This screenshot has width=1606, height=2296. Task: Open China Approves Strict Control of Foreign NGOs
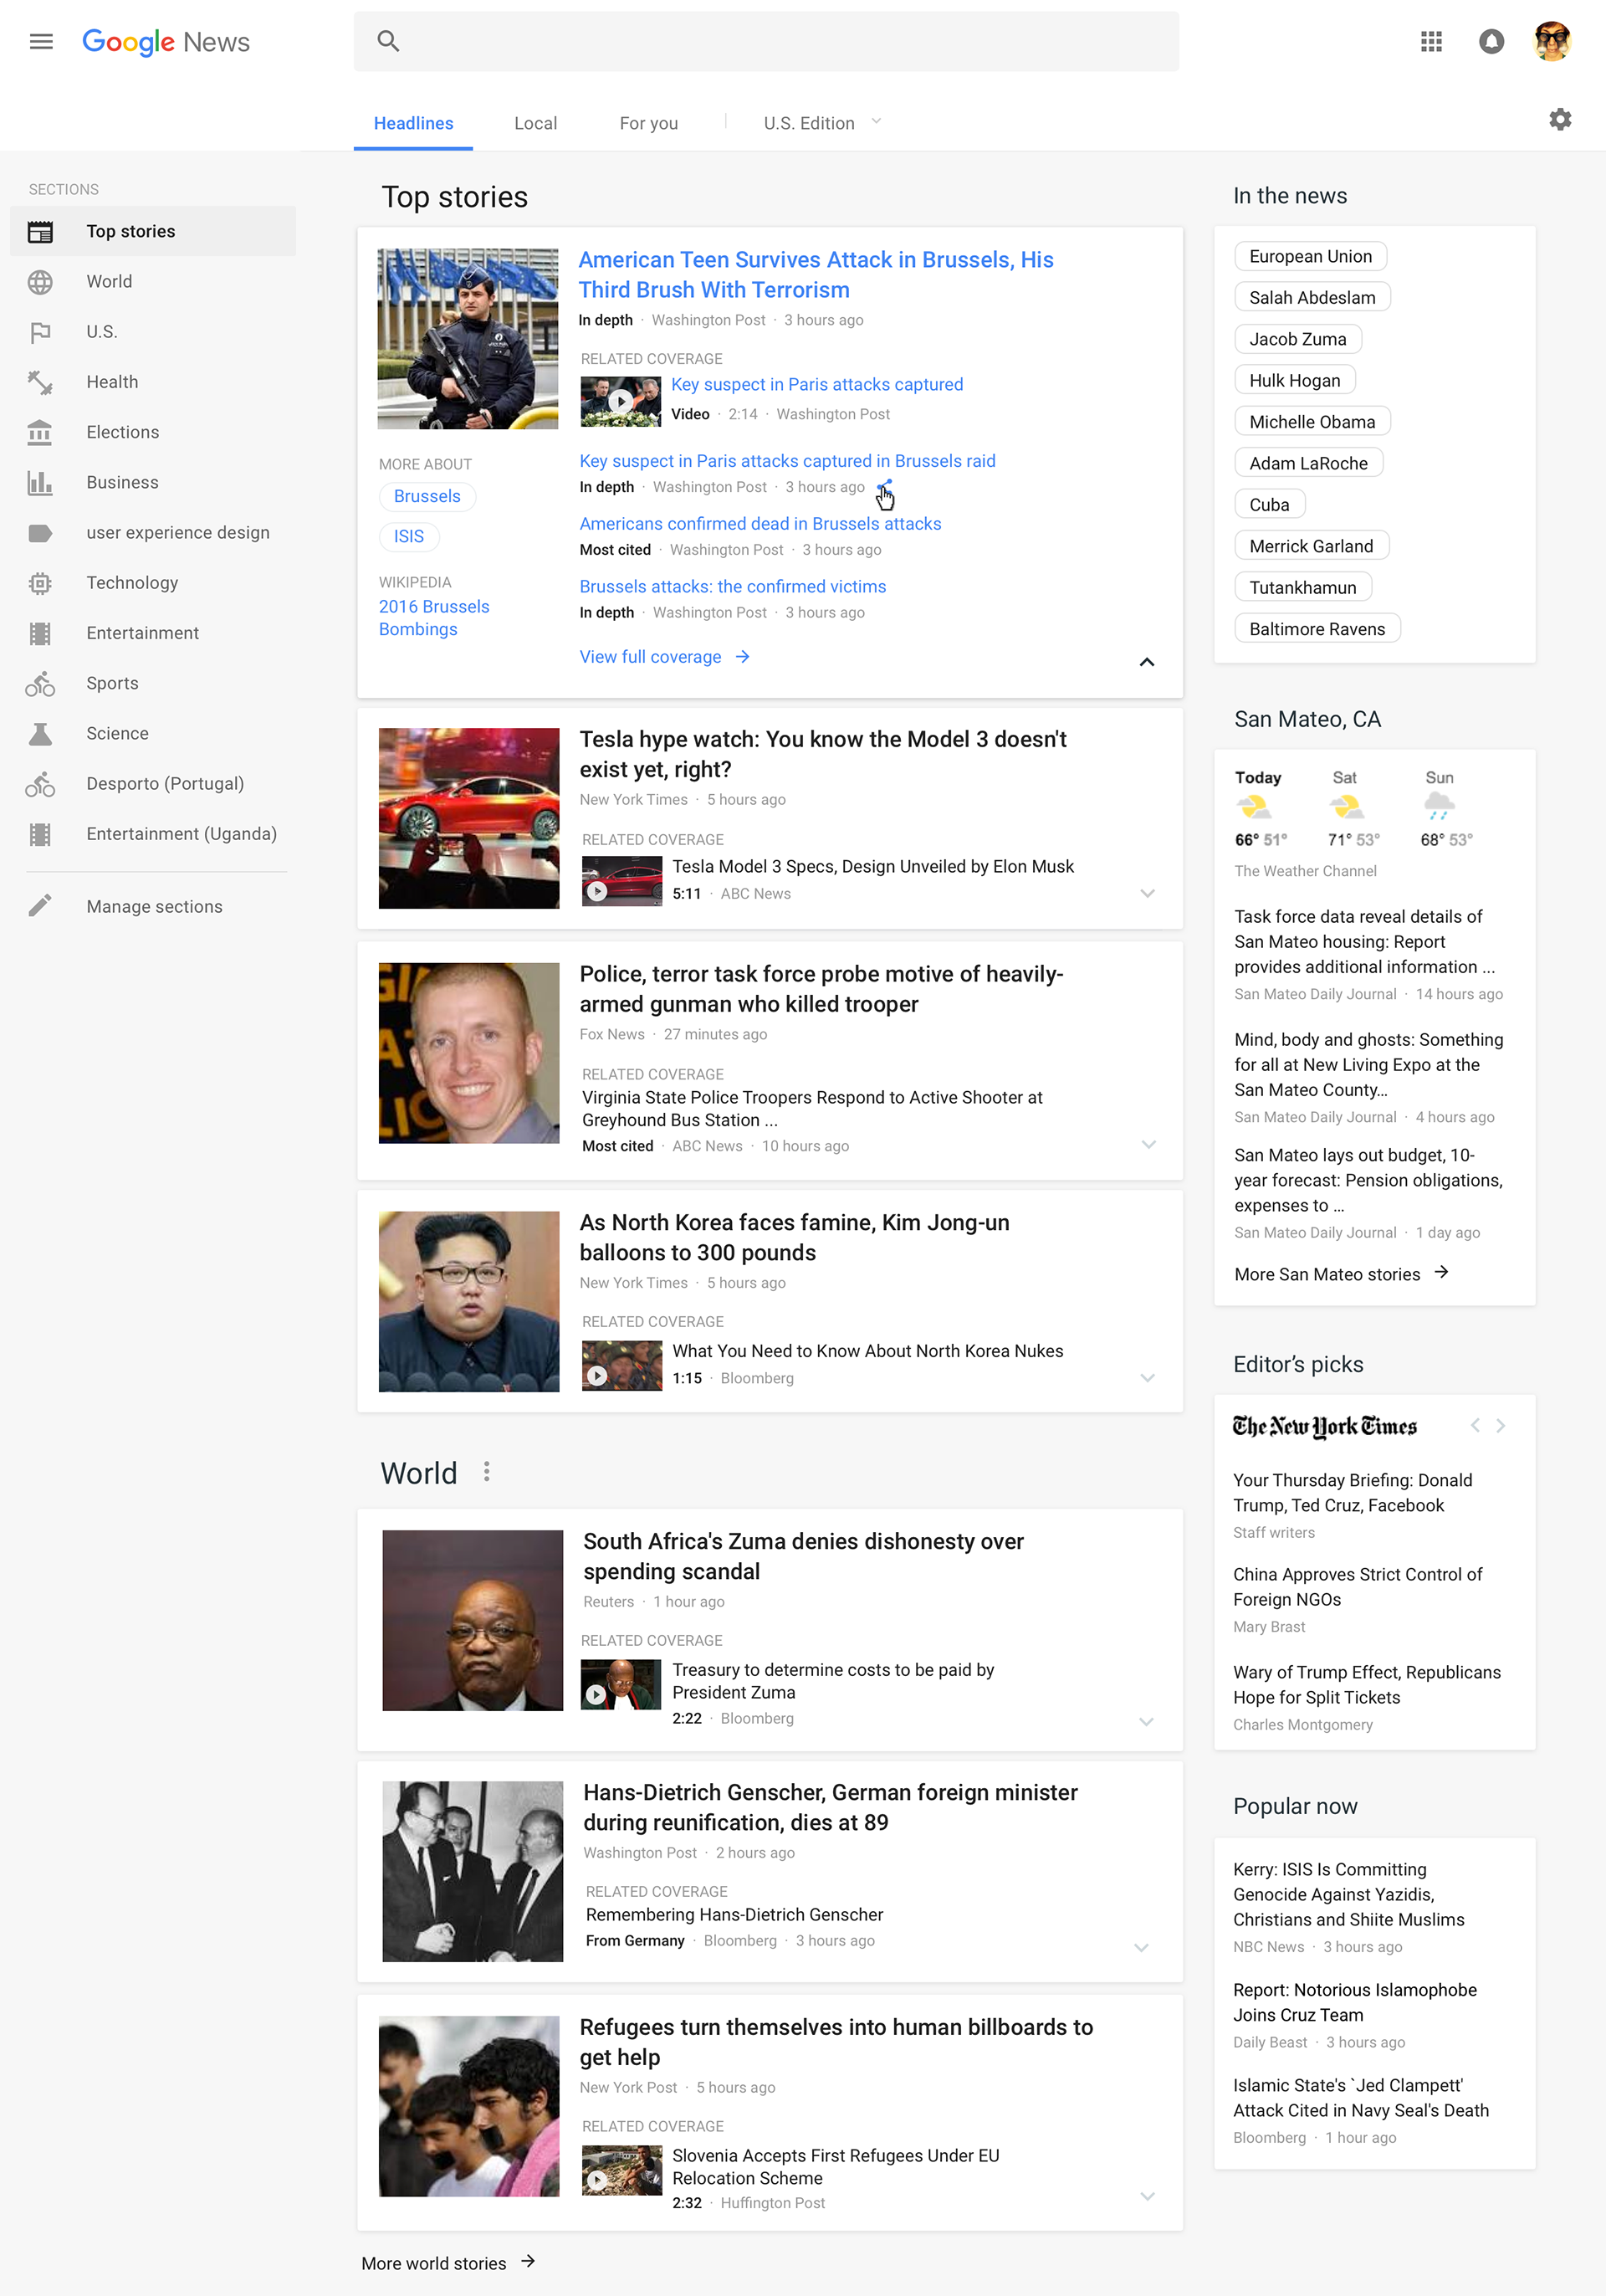click(1358, 1587)
